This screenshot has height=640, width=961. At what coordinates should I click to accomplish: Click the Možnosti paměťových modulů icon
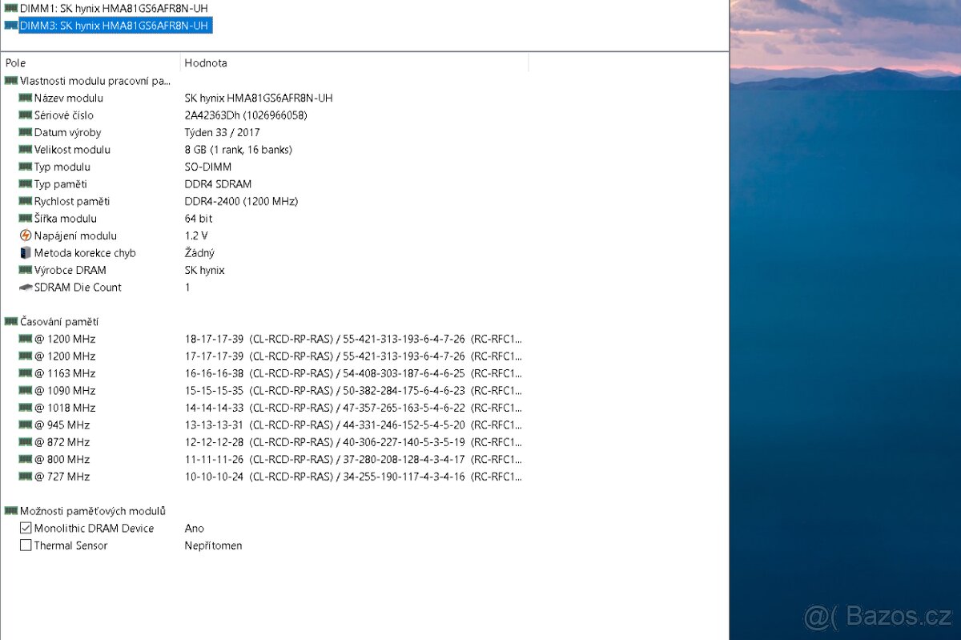11,510
